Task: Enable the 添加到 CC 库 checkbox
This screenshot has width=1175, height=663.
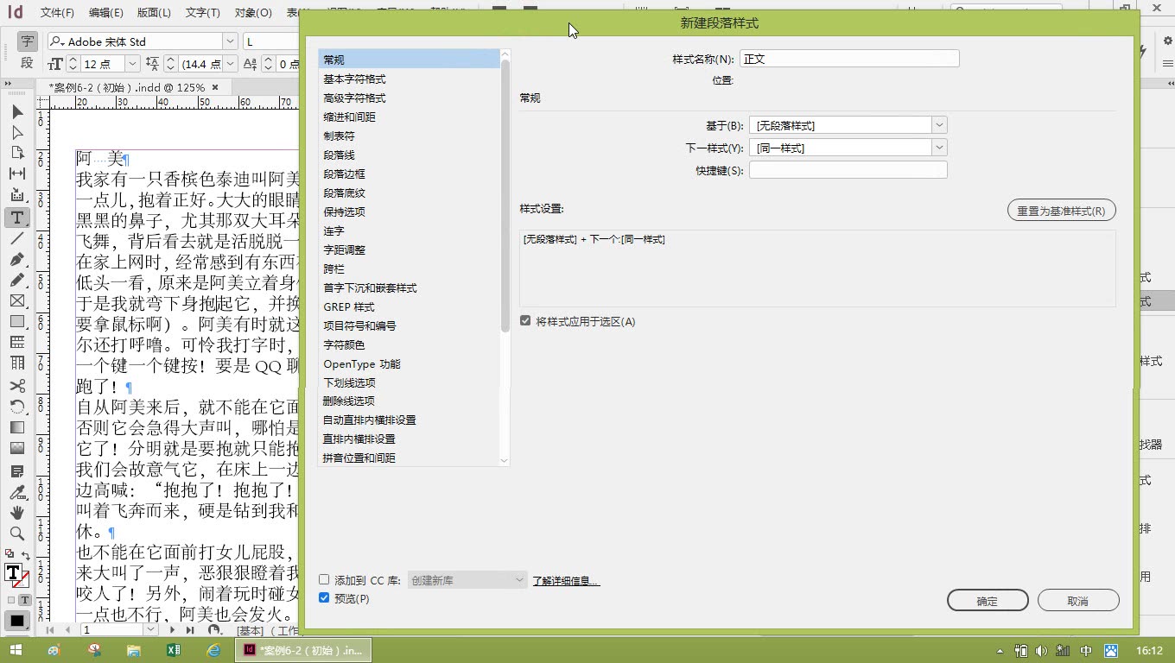Action: pos(324,580)
